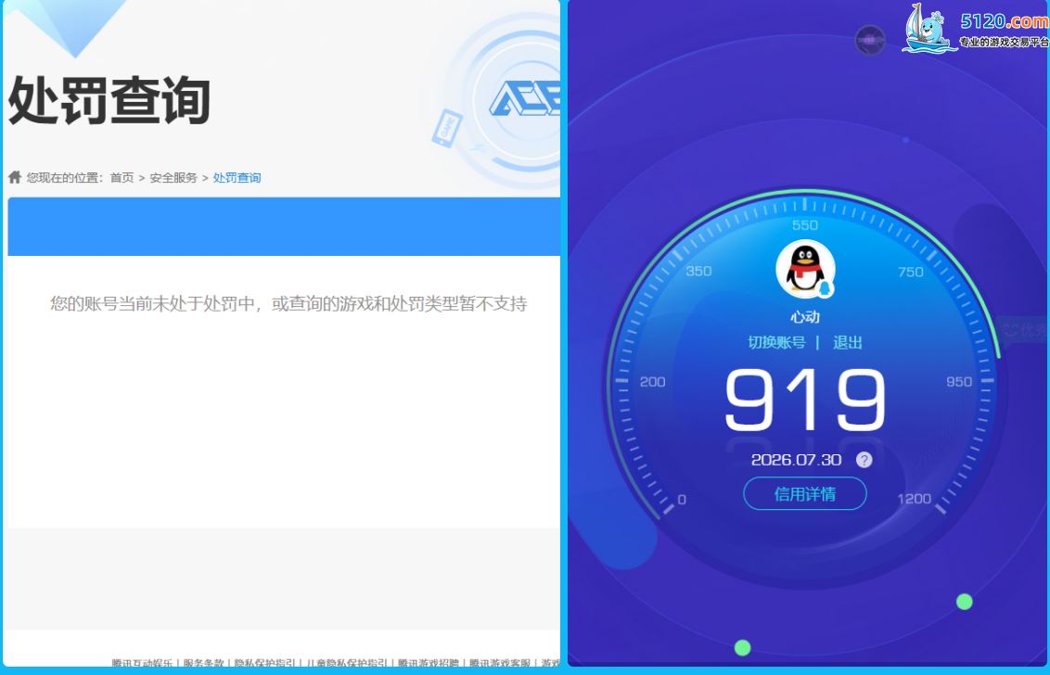Open the 首页 breadcrumb link
The height and width of the screenshot is (675, 1050).
(x=122, y=177)
